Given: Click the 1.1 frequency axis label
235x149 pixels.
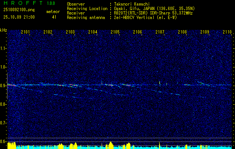Looking at the screenshot, I should pos(3,48).
